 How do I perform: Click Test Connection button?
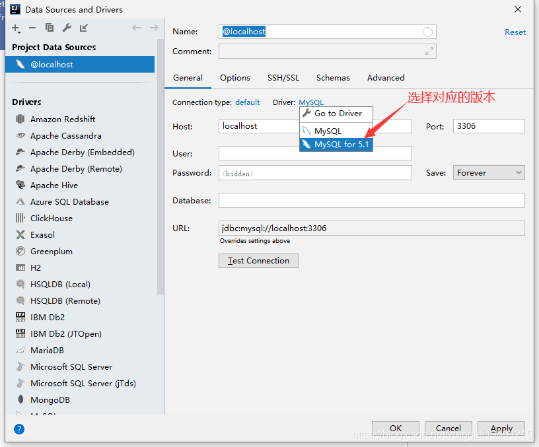pos(258,261)
